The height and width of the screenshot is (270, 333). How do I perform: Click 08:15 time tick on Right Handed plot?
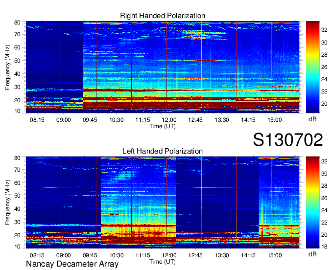coord(37,120)
